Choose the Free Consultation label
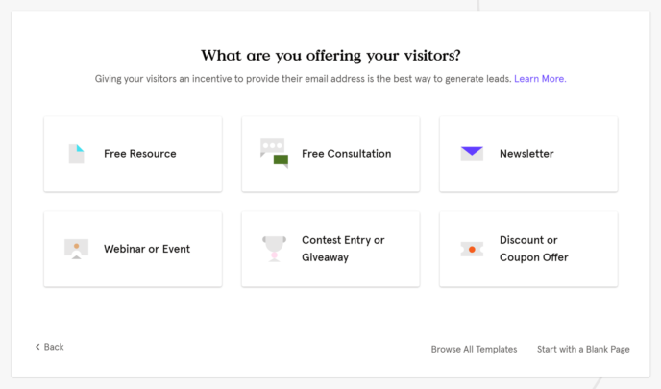Image resolution: width=661 pixels, height=389 pixels. click(x=346, y=154)
